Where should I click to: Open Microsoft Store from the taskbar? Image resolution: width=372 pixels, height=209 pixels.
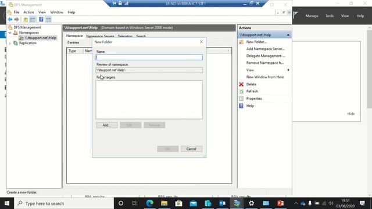[178, 203]
